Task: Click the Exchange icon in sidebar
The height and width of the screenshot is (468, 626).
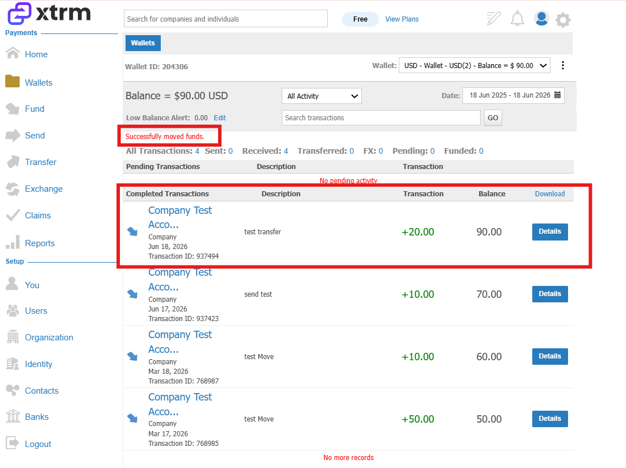Action: [12, 189]
